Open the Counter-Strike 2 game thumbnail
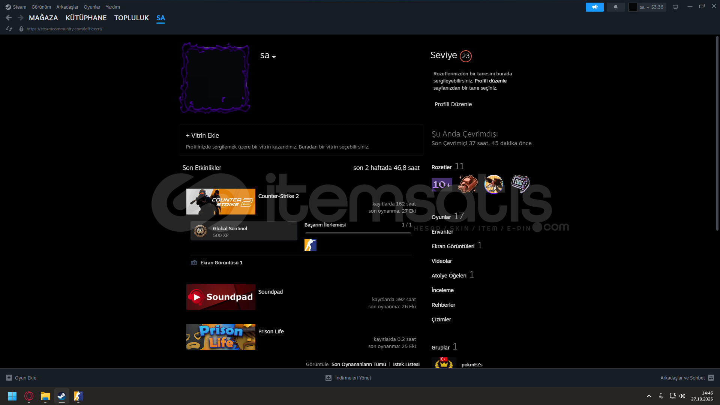 [x=220, y=201]
